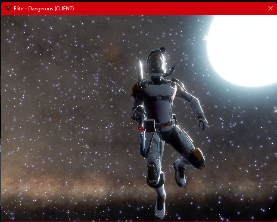Click the "Elite - Dangerous (CLIENT)" title text
The image size is (277, 222).
coord(44,9)
